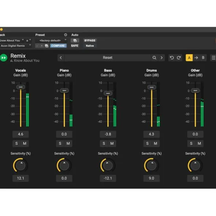
Task: Click the yellow minimize window dot
Action: point(1,29)
